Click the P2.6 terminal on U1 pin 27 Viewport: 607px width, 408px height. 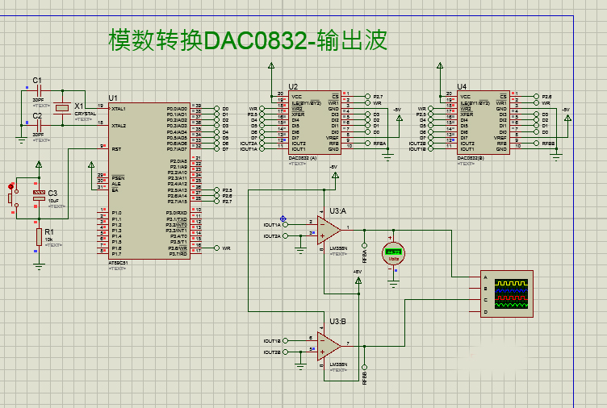click(x=217, y=196)
